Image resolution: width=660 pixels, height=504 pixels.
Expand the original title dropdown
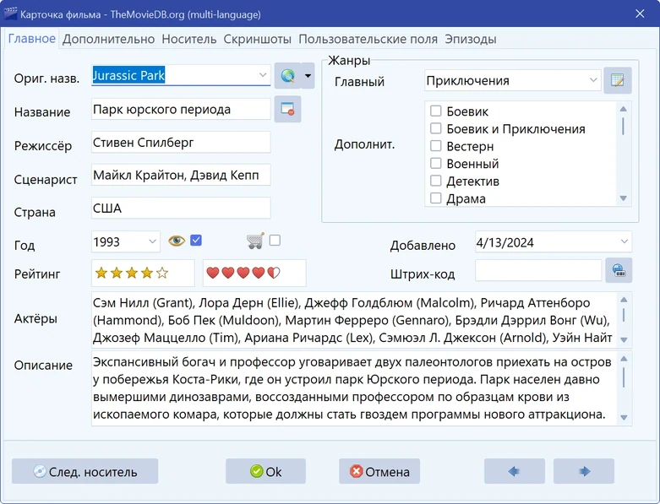tap(263, 75)
